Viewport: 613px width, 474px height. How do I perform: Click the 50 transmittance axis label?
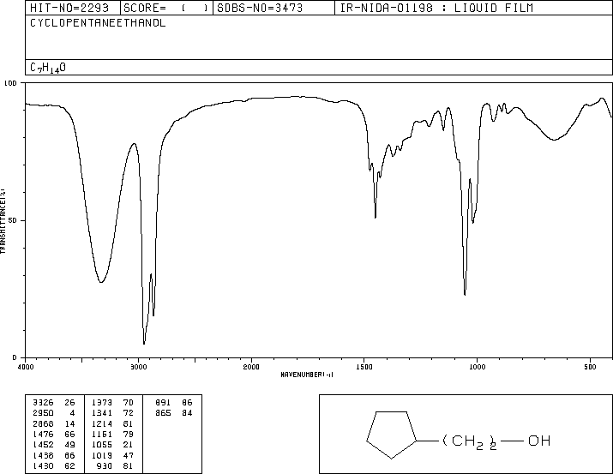pyautogui.click(x=13, y=220)
